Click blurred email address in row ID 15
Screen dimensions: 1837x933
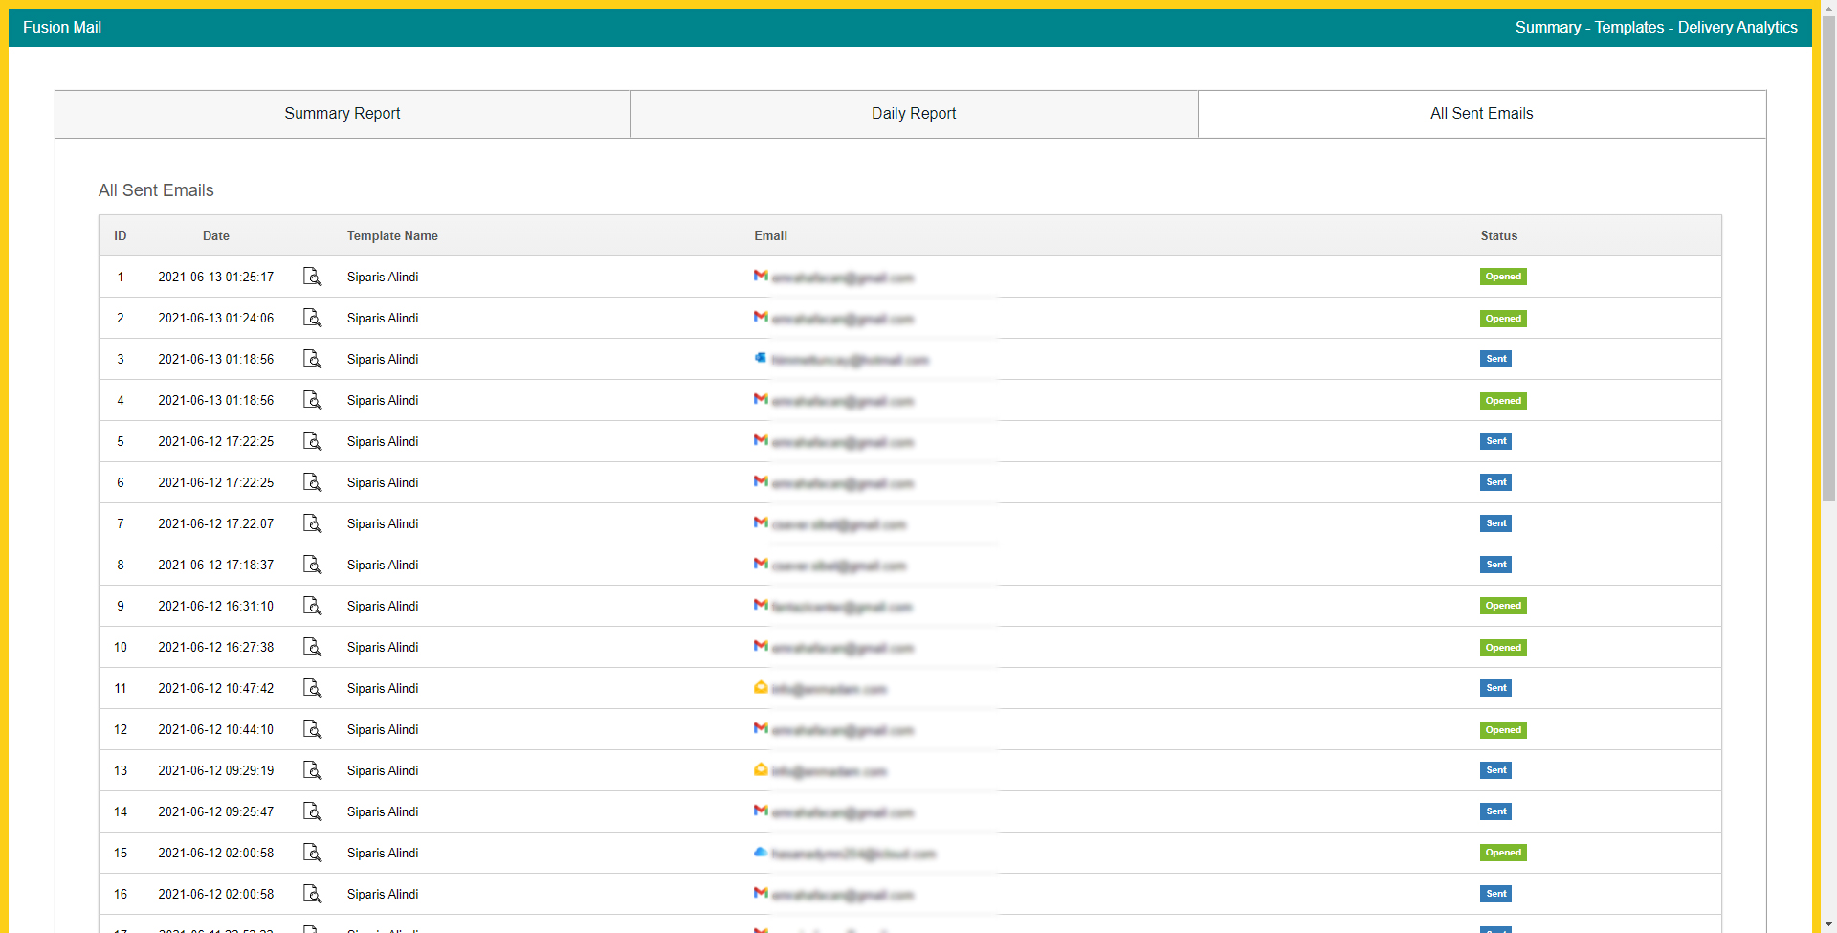pyautogui.click(x=853, y=854)
